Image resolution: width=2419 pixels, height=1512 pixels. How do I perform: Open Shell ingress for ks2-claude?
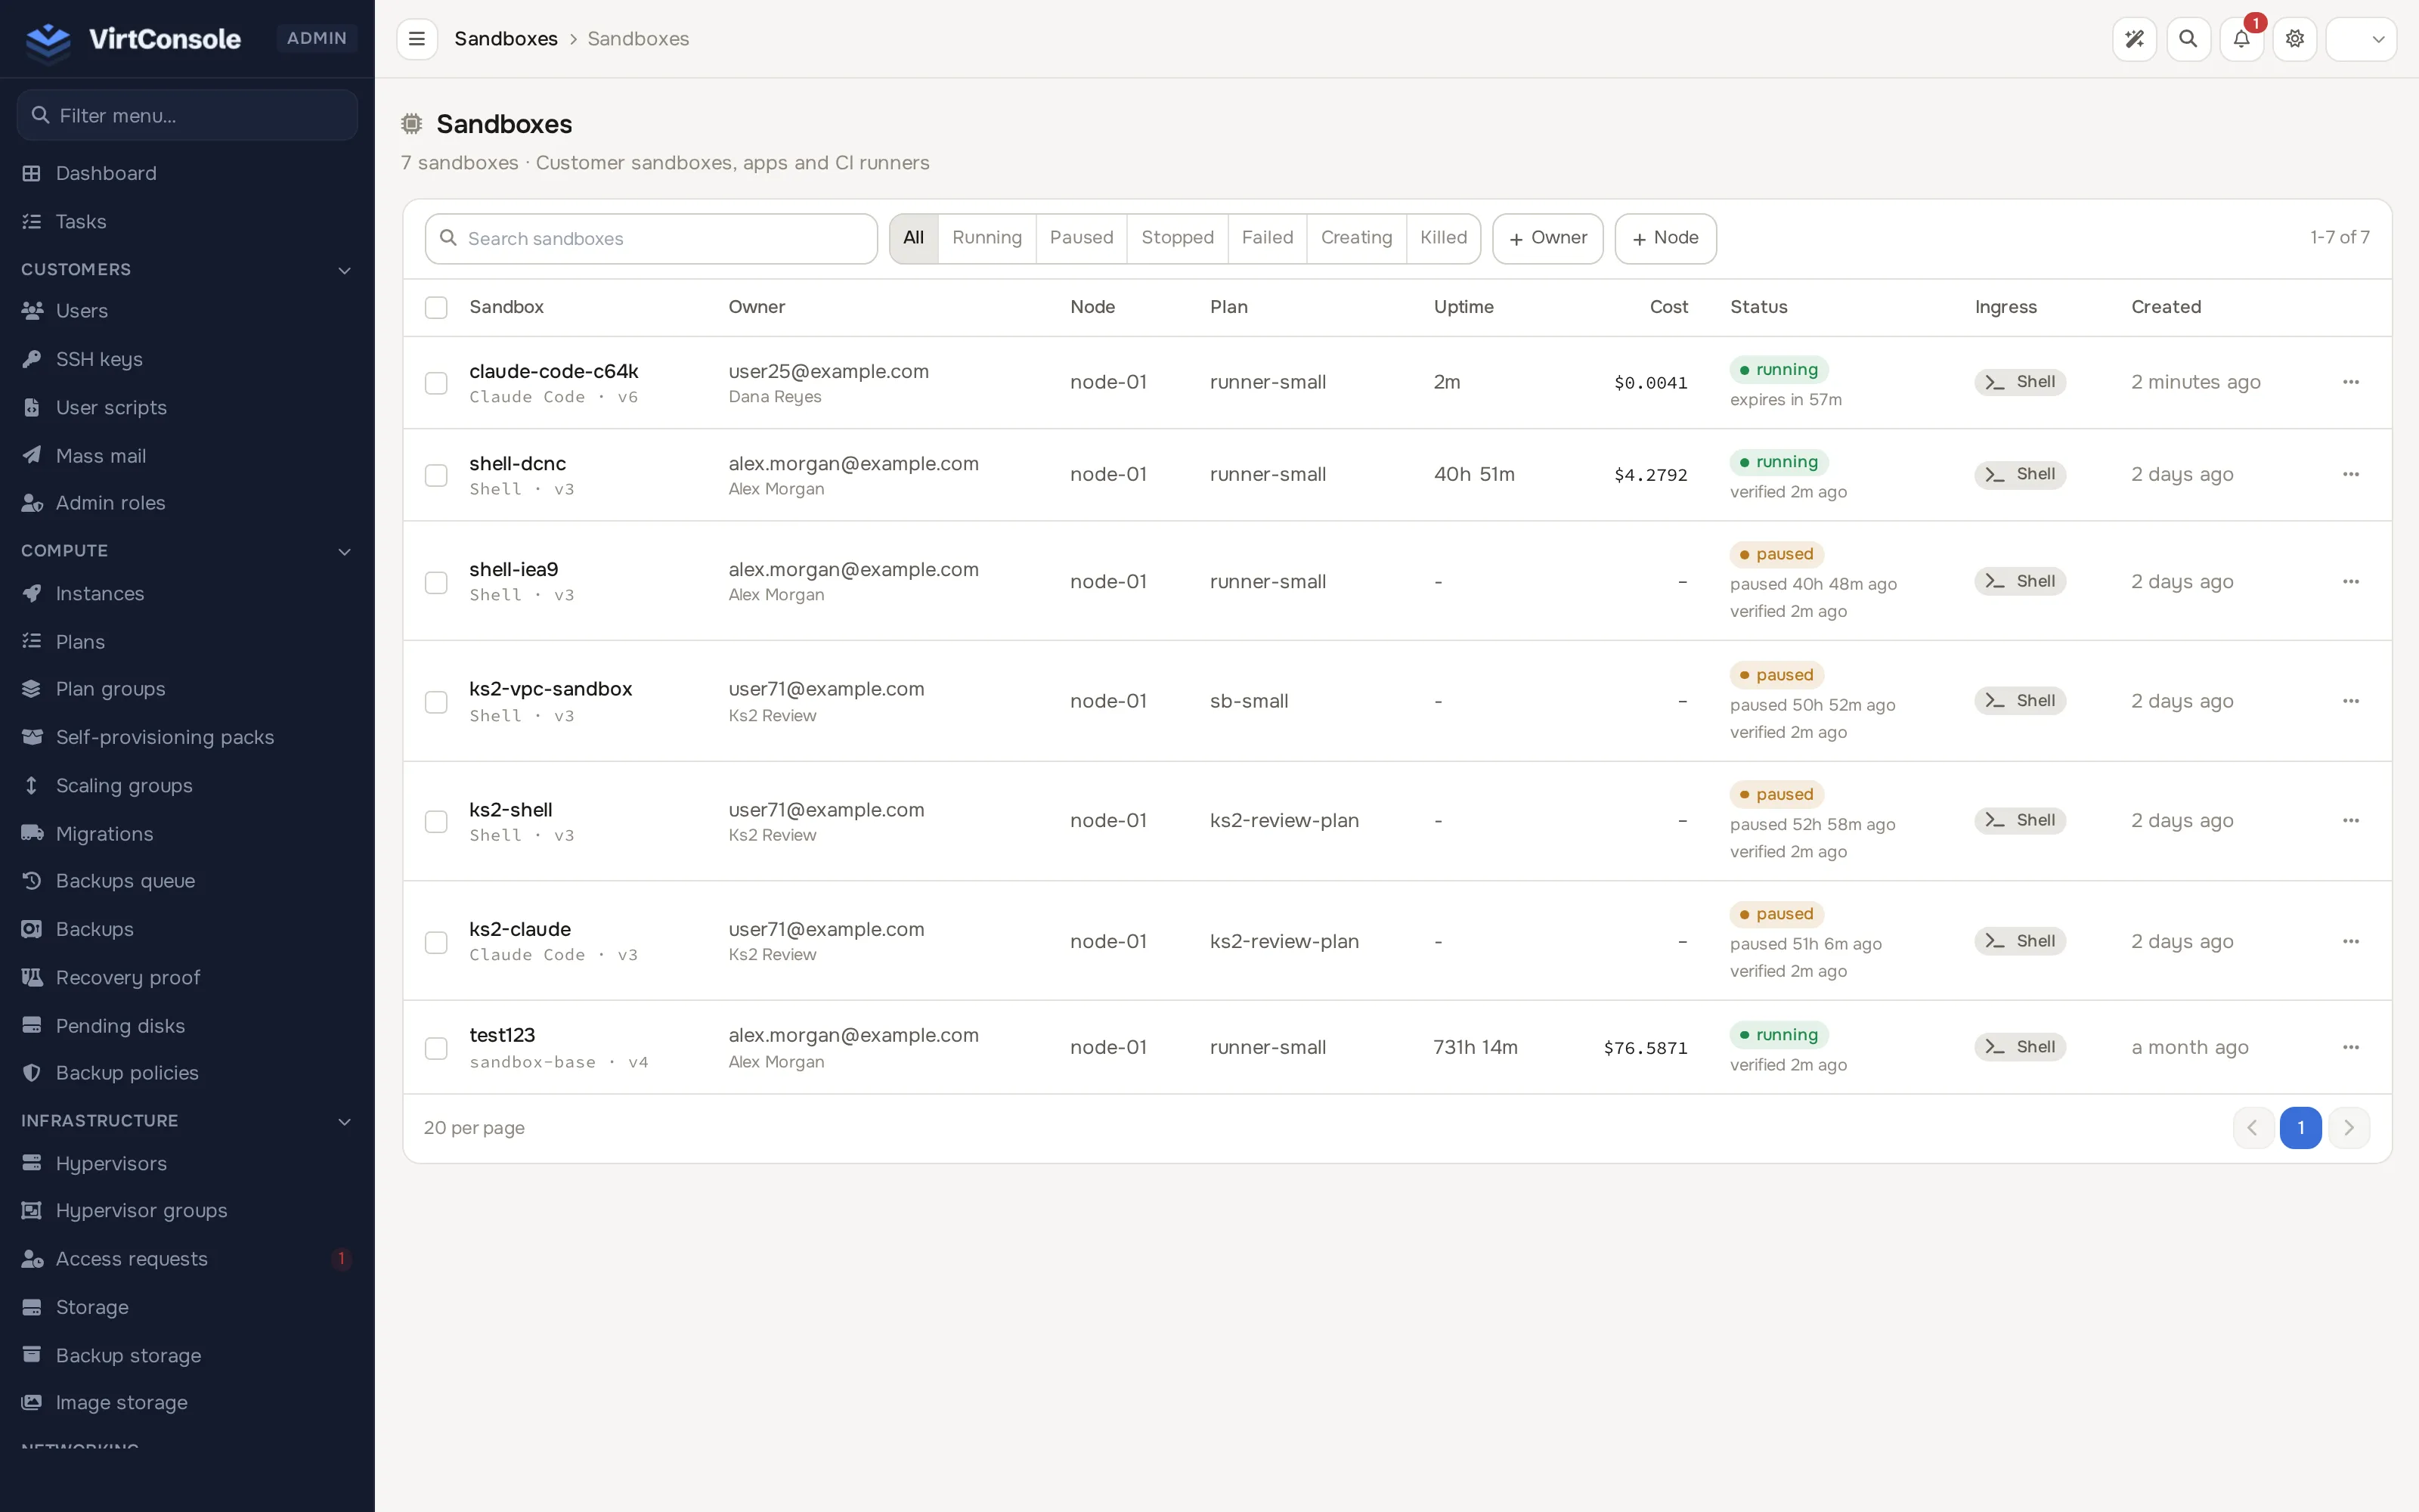(x=2020, y=941)
